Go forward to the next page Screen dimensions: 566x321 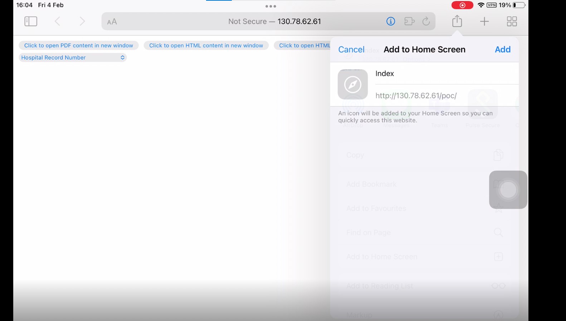(x=82, y=21)
